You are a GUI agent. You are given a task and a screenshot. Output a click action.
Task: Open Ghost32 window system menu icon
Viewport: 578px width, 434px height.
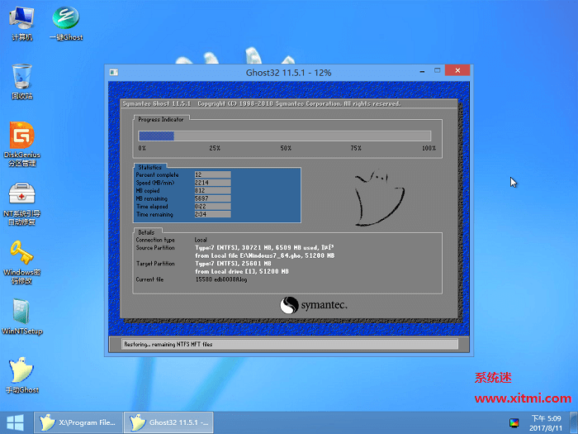pos(114,73)
